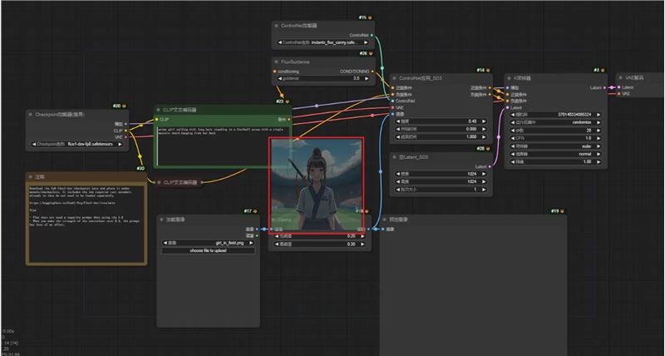Viewport: 665px width, 356px height.
Task: Click the fox badge next to #23
Action: click(x=287, y=101)
